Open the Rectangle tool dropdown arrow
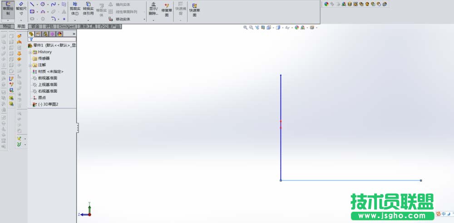 (37, 12)
